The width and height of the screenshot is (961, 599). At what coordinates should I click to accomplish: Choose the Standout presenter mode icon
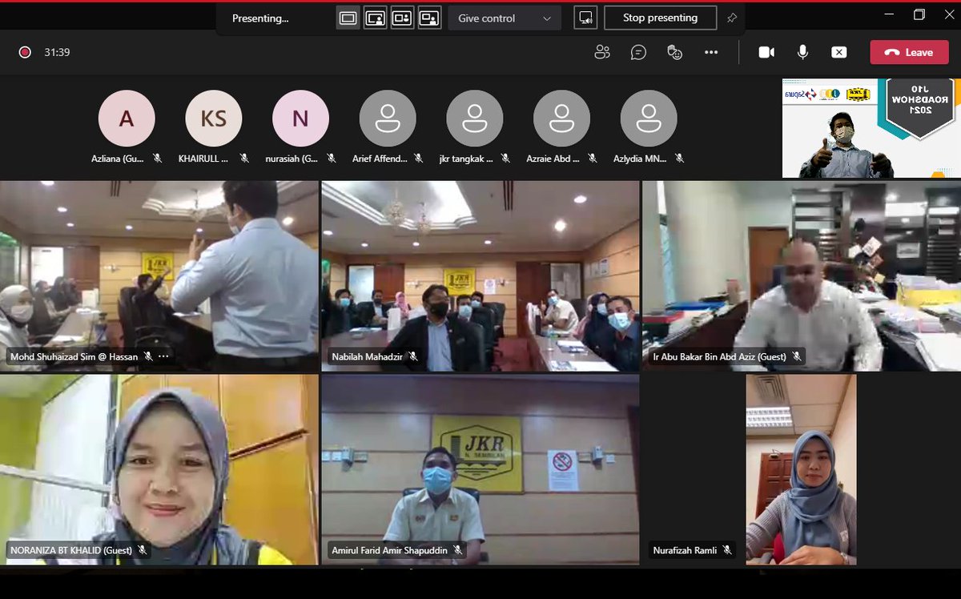click(375, 18)
